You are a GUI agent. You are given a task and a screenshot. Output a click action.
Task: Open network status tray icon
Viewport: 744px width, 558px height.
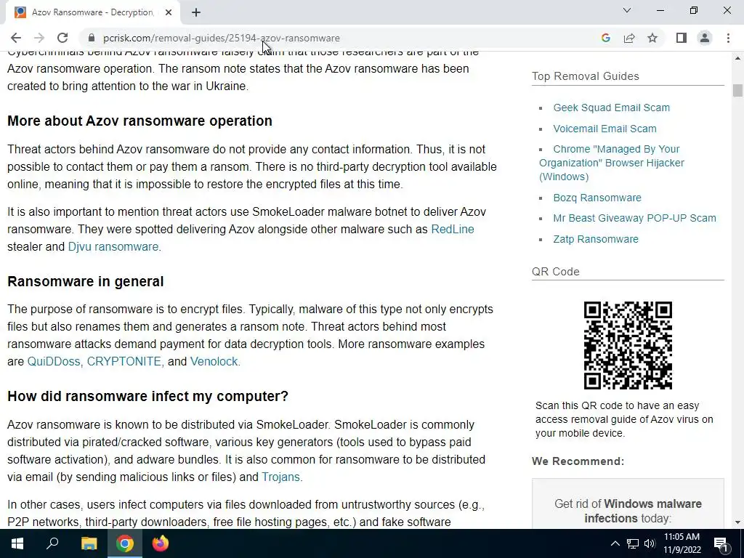(633, 543)
